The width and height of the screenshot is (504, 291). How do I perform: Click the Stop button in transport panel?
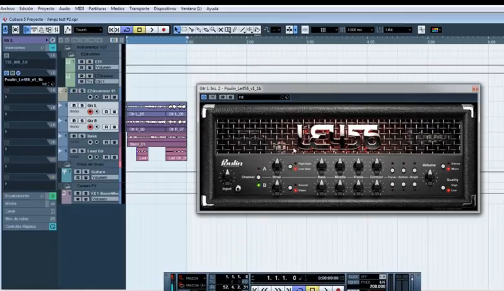click(x=312, y=289)
